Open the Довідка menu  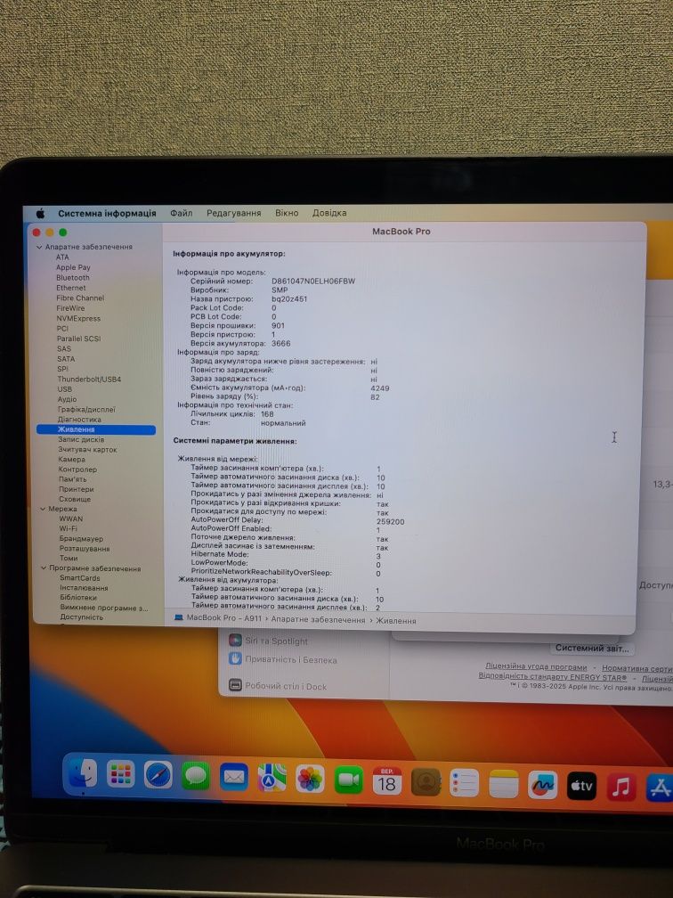tap(329, 212)
